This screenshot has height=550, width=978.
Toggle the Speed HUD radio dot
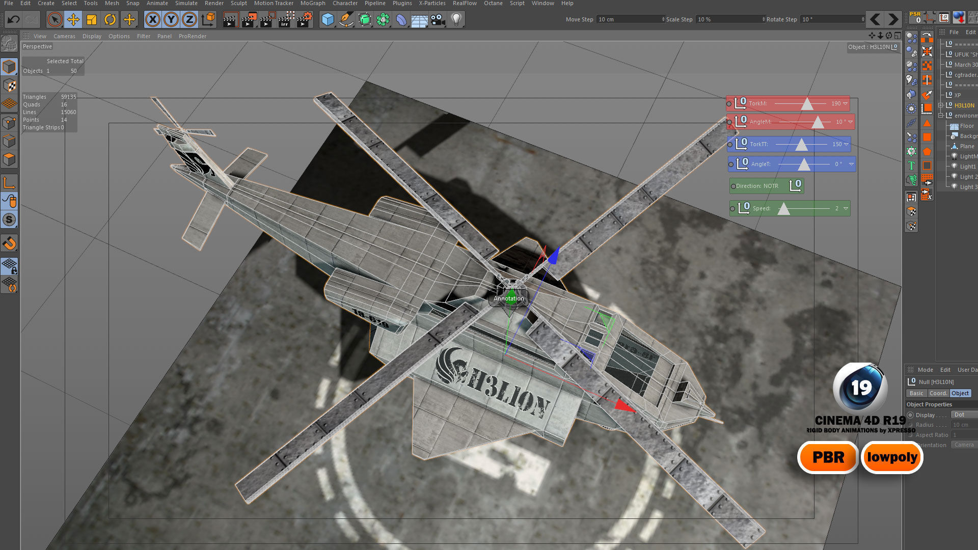click(x=732, y=209)
